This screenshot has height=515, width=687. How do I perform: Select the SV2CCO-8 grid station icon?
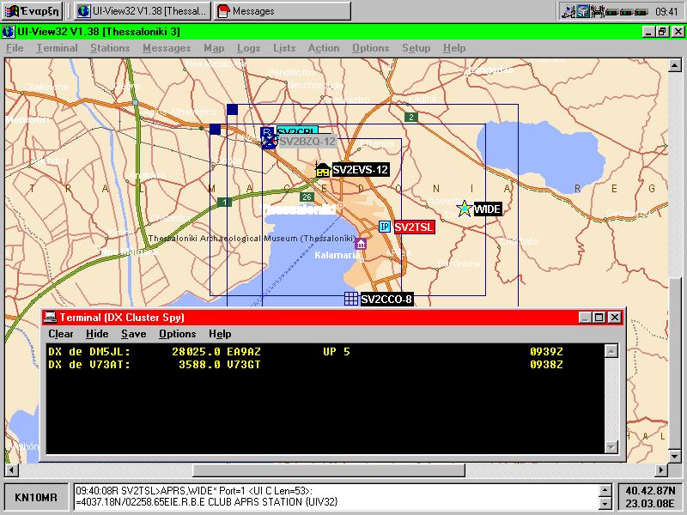click(x=351, y=299)
